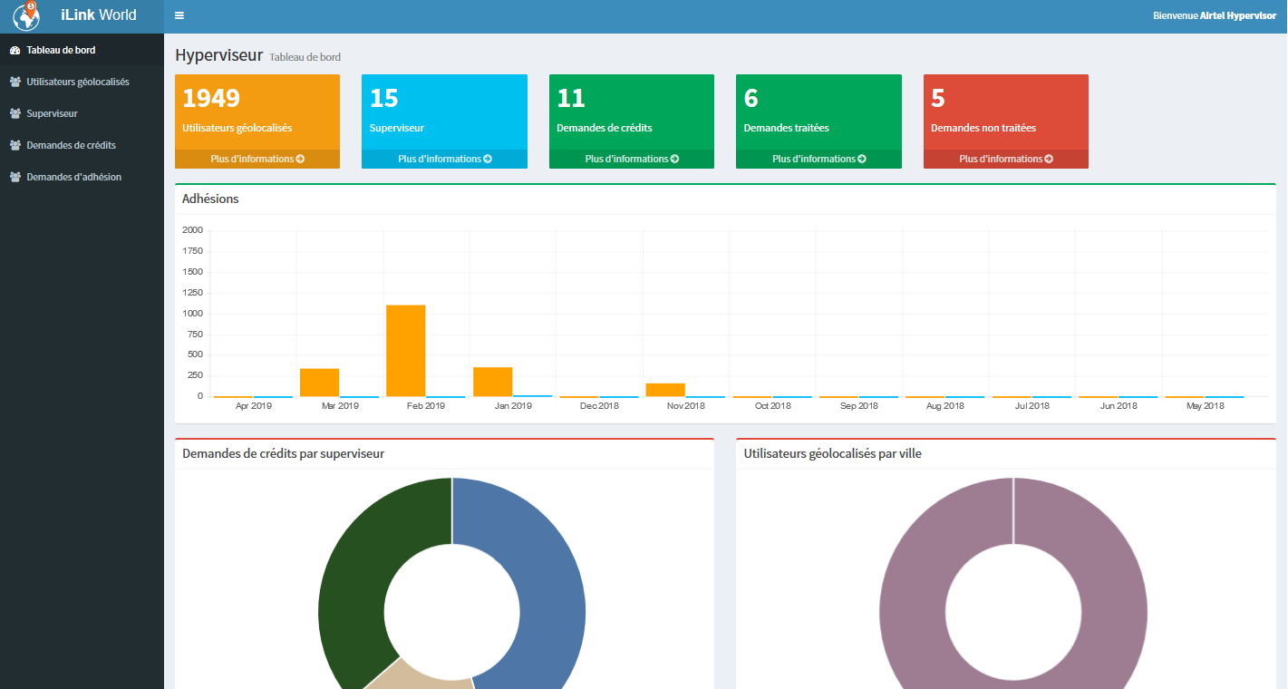Open Plus d'informations on the Demandes de crédits card
1288x689 pixels.
[x=631, y=160]
